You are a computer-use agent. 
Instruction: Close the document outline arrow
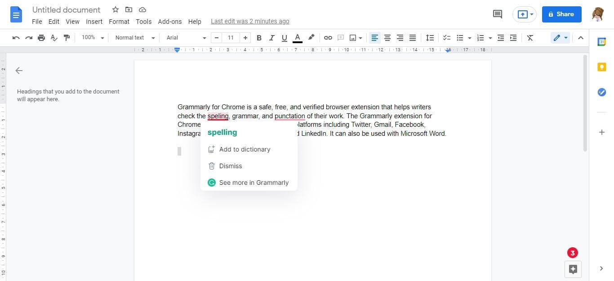coord(19,71)
